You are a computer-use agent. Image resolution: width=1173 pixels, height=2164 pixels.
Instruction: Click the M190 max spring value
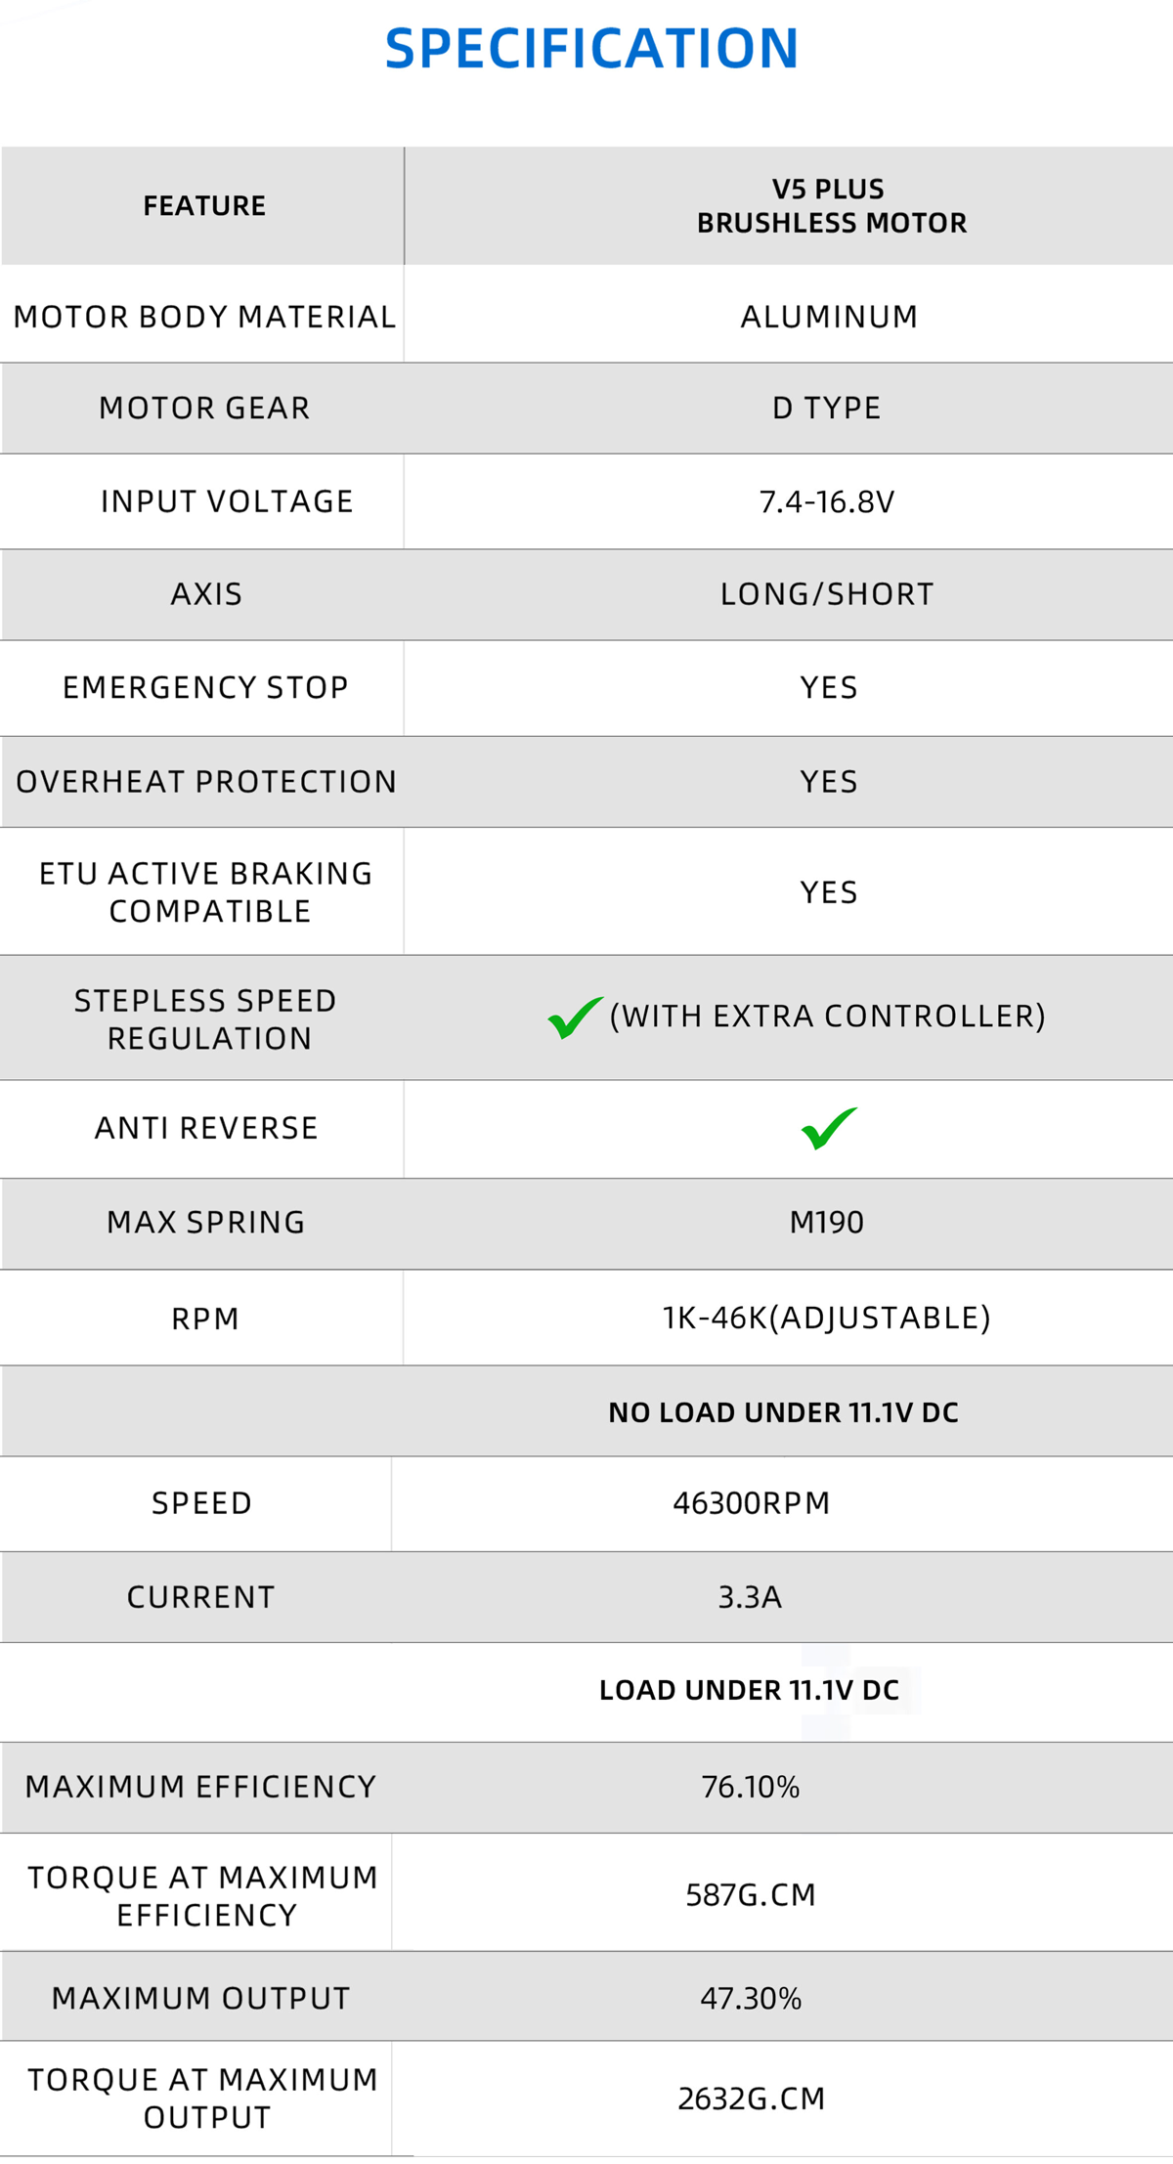[x=827, y=1222]
